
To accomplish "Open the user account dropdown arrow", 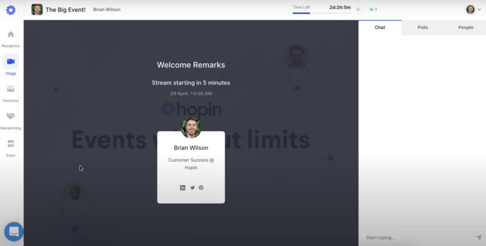I will [479, 9].
